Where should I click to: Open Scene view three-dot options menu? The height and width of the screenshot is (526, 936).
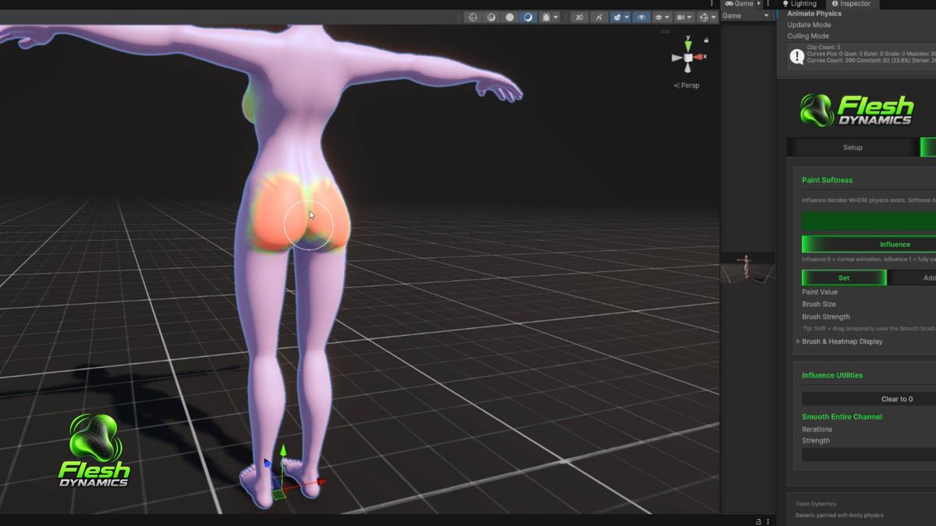[711, 4]
